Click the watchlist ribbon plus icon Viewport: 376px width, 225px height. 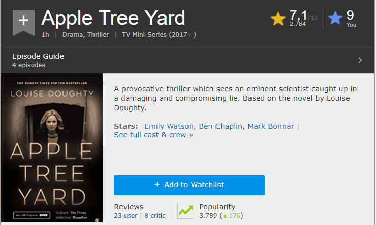tap(23, 21)
